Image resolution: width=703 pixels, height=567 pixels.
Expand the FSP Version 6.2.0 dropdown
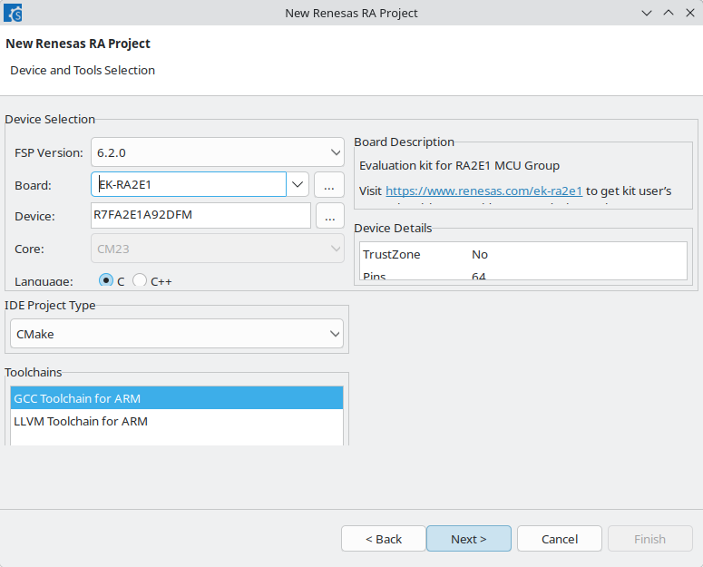coord(218,152)
